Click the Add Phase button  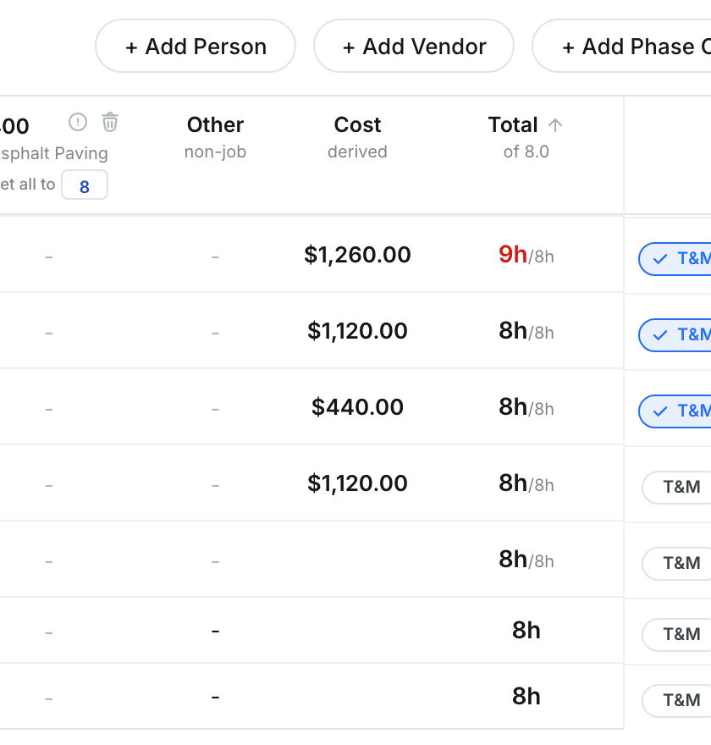[622, 46]
